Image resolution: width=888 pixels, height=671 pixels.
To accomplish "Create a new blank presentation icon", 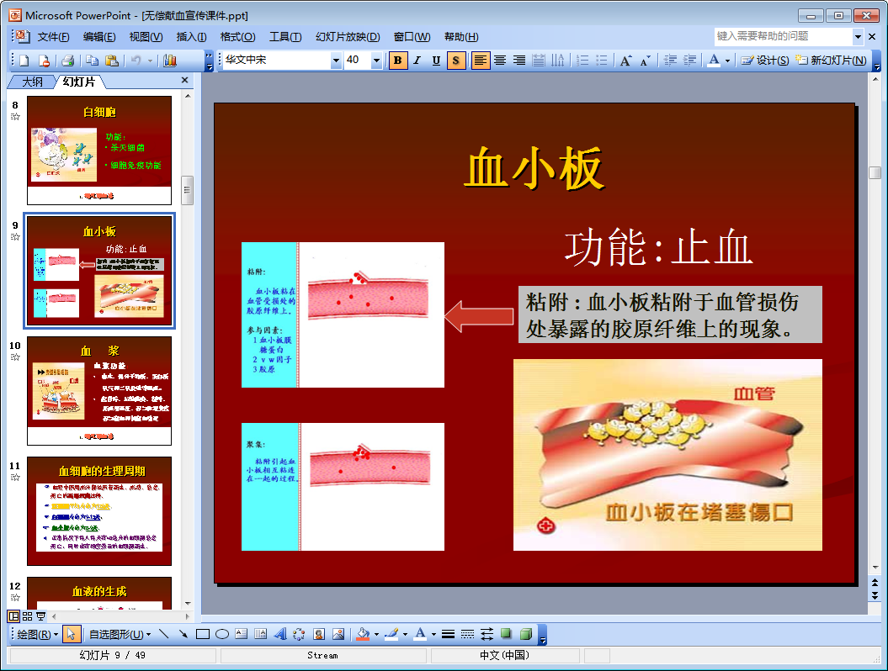I will point(24,61).
